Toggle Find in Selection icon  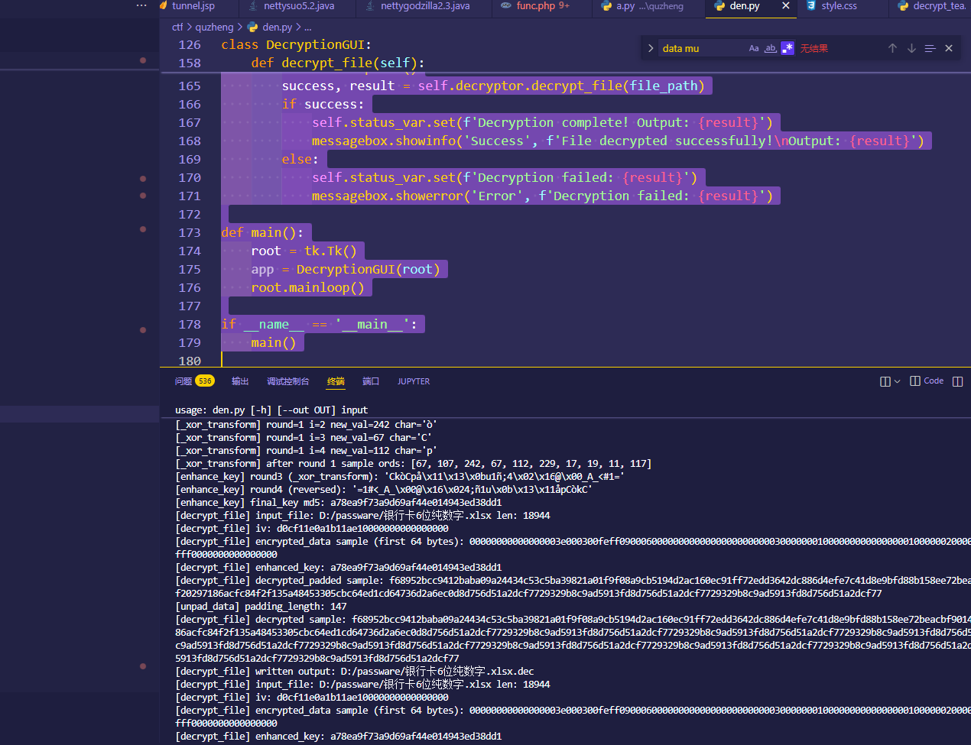click(930, 48)
